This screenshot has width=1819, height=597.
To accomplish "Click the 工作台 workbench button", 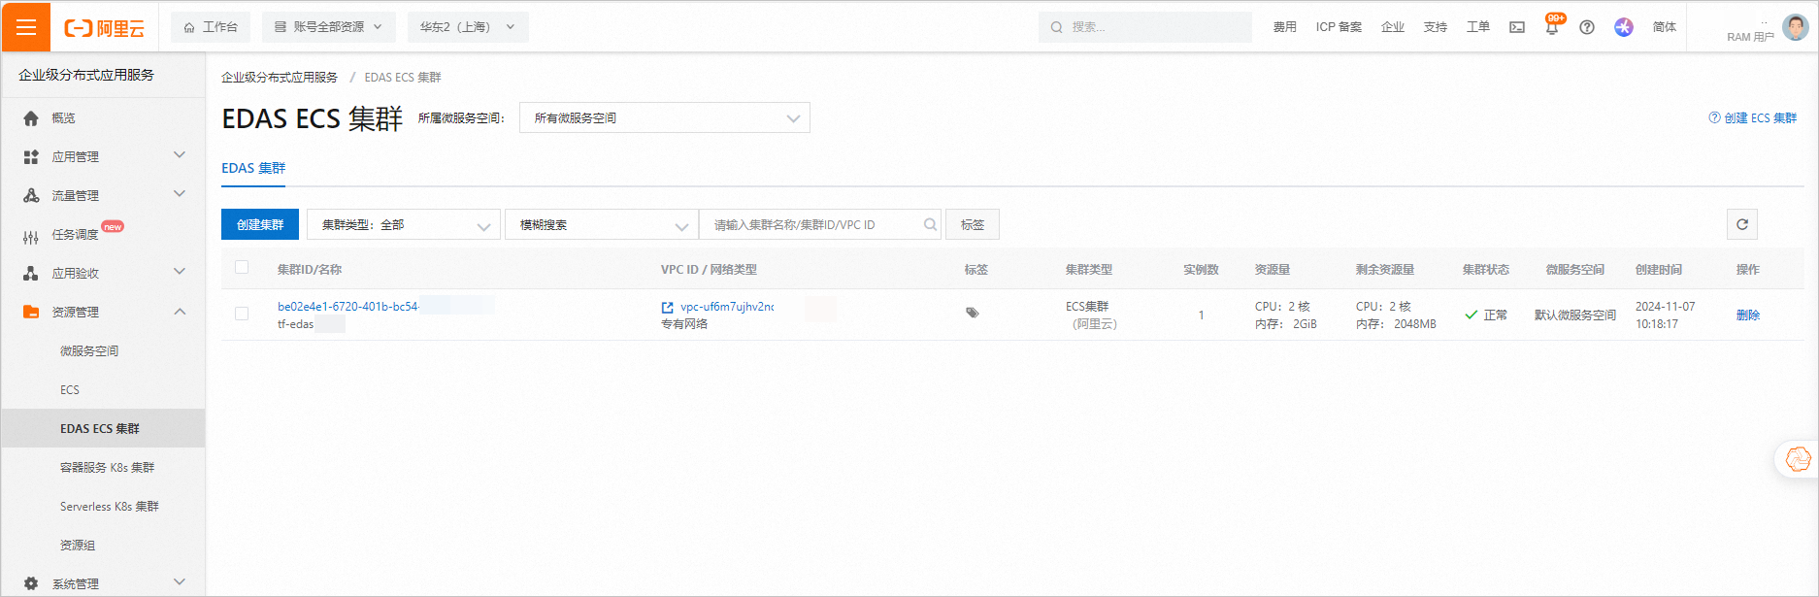I will (x=211, y=27).
